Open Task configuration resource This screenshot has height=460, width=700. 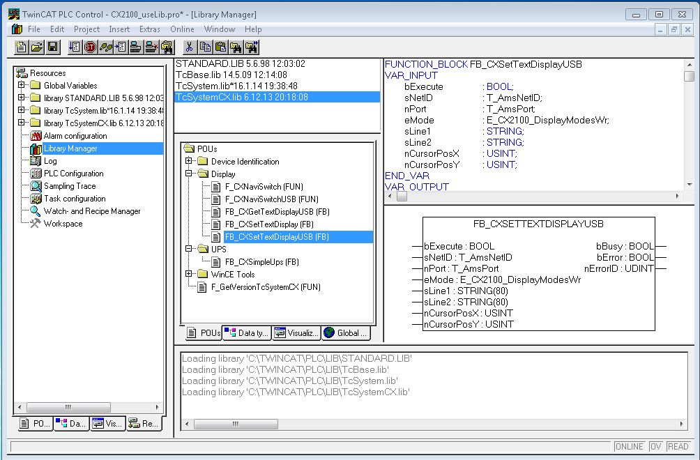point(75,198)
